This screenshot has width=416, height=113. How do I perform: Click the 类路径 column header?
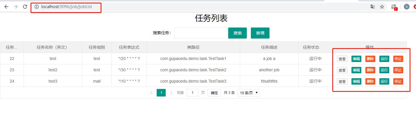point(193,47)
